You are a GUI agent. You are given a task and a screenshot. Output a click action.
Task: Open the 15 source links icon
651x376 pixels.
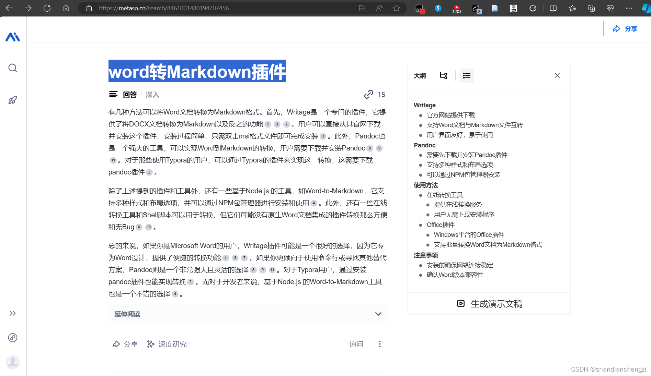375,94
